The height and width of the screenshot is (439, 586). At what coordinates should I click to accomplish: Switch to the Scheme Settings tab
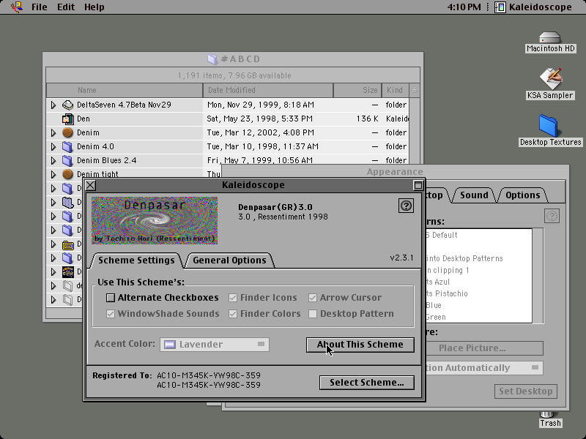pos(136,260)
